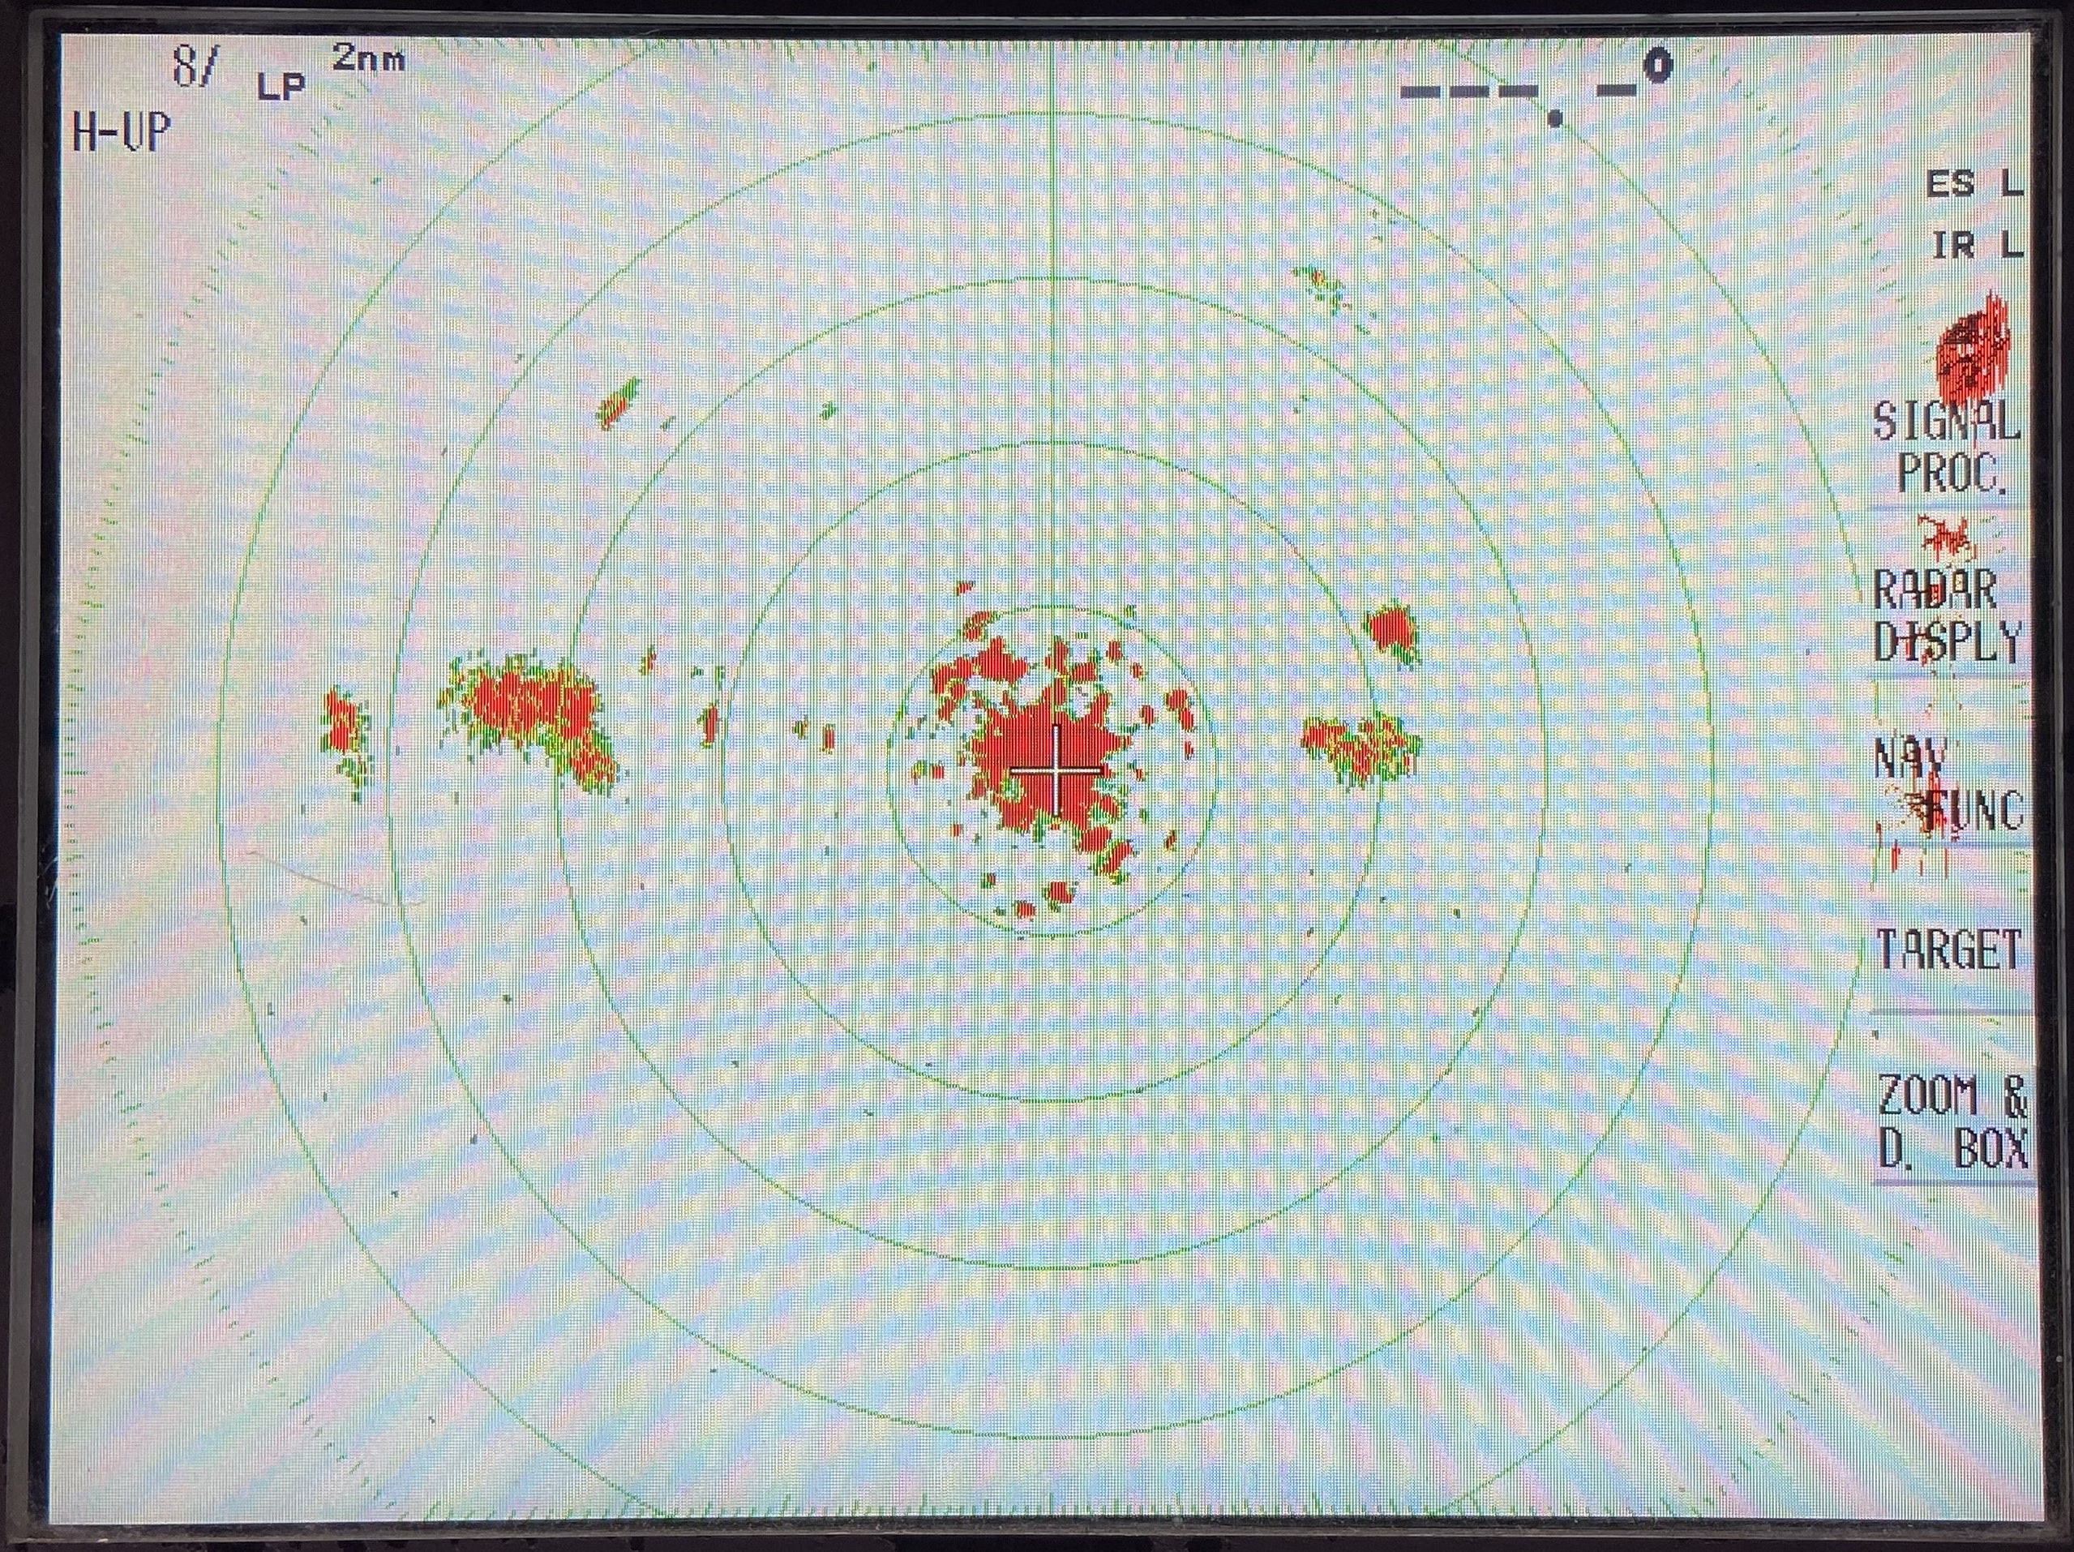Click the small elongated echo in upper left area
The height and width of the screenshot is (1552, 2074).
click(x=619, y=403)
